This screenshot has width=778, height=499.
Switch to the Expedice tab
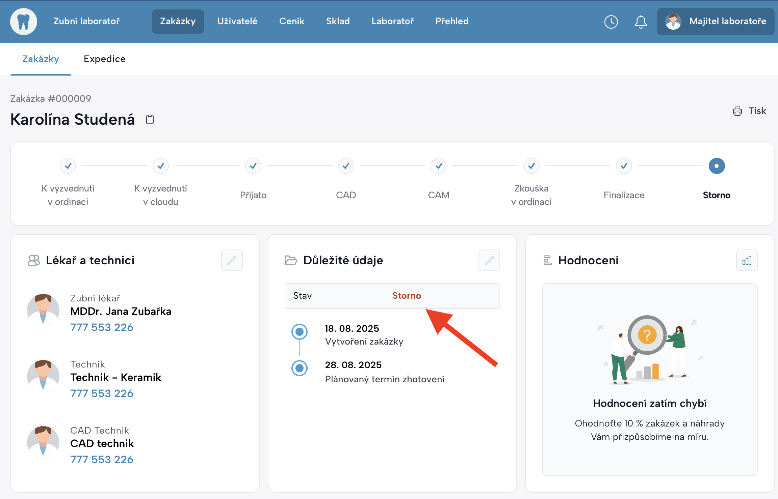[104, 59]
